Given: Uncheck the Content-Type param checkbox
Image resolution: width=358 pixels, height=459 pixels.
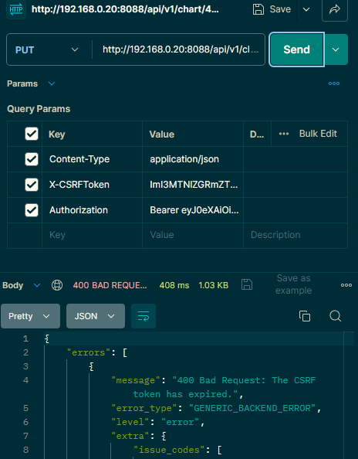Looking at the screenshot, I should tap(32, 159).
